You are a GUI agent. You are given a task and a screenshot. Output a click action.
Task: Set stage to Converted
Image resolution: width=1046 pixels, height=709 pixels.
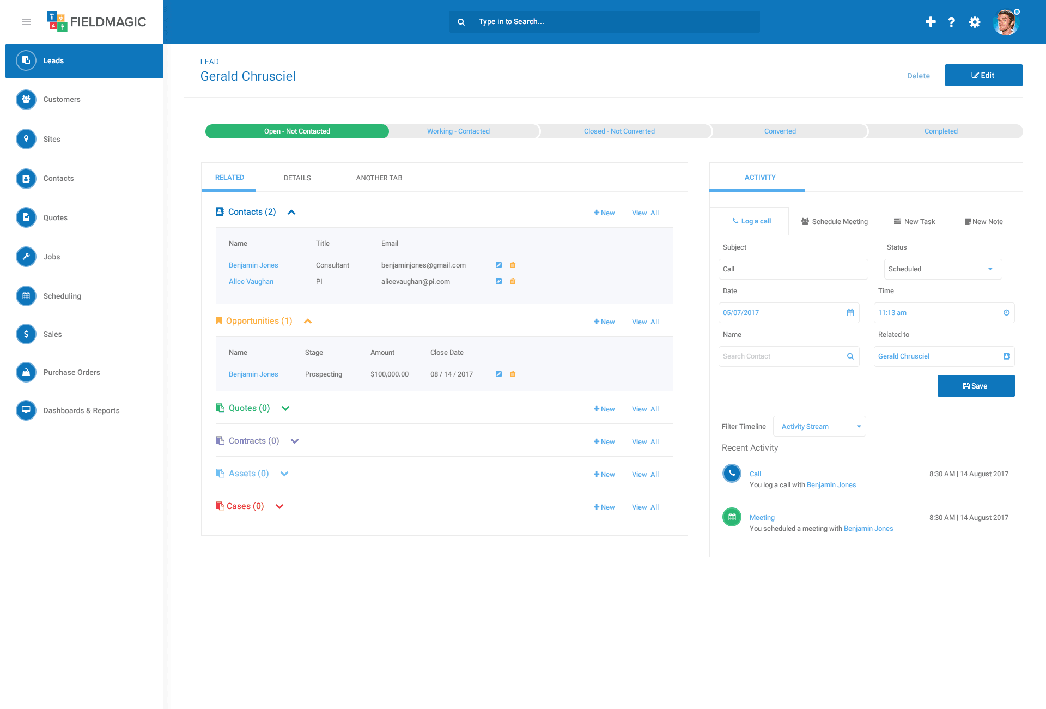(x=780, y=131)
